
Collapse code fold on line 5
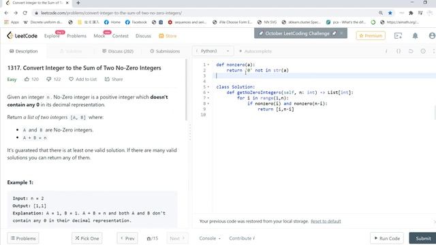[x=208, y=87]
